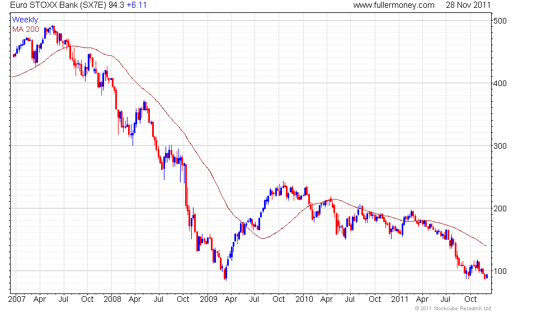The width and height of the screenshot is (537, 313).
Task: Click the 'Euro STOXX Bank (SX7E)' chart title
Action: [58, 5]
